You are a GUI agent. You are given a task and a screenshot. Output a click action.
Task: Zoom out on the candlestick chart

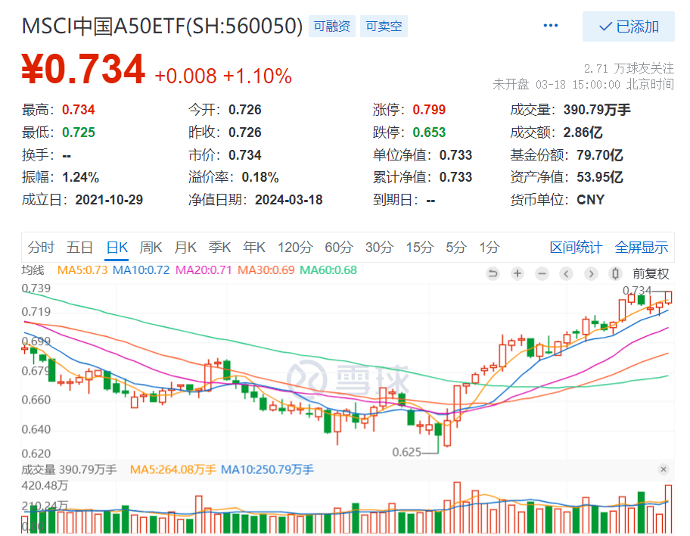542,273
